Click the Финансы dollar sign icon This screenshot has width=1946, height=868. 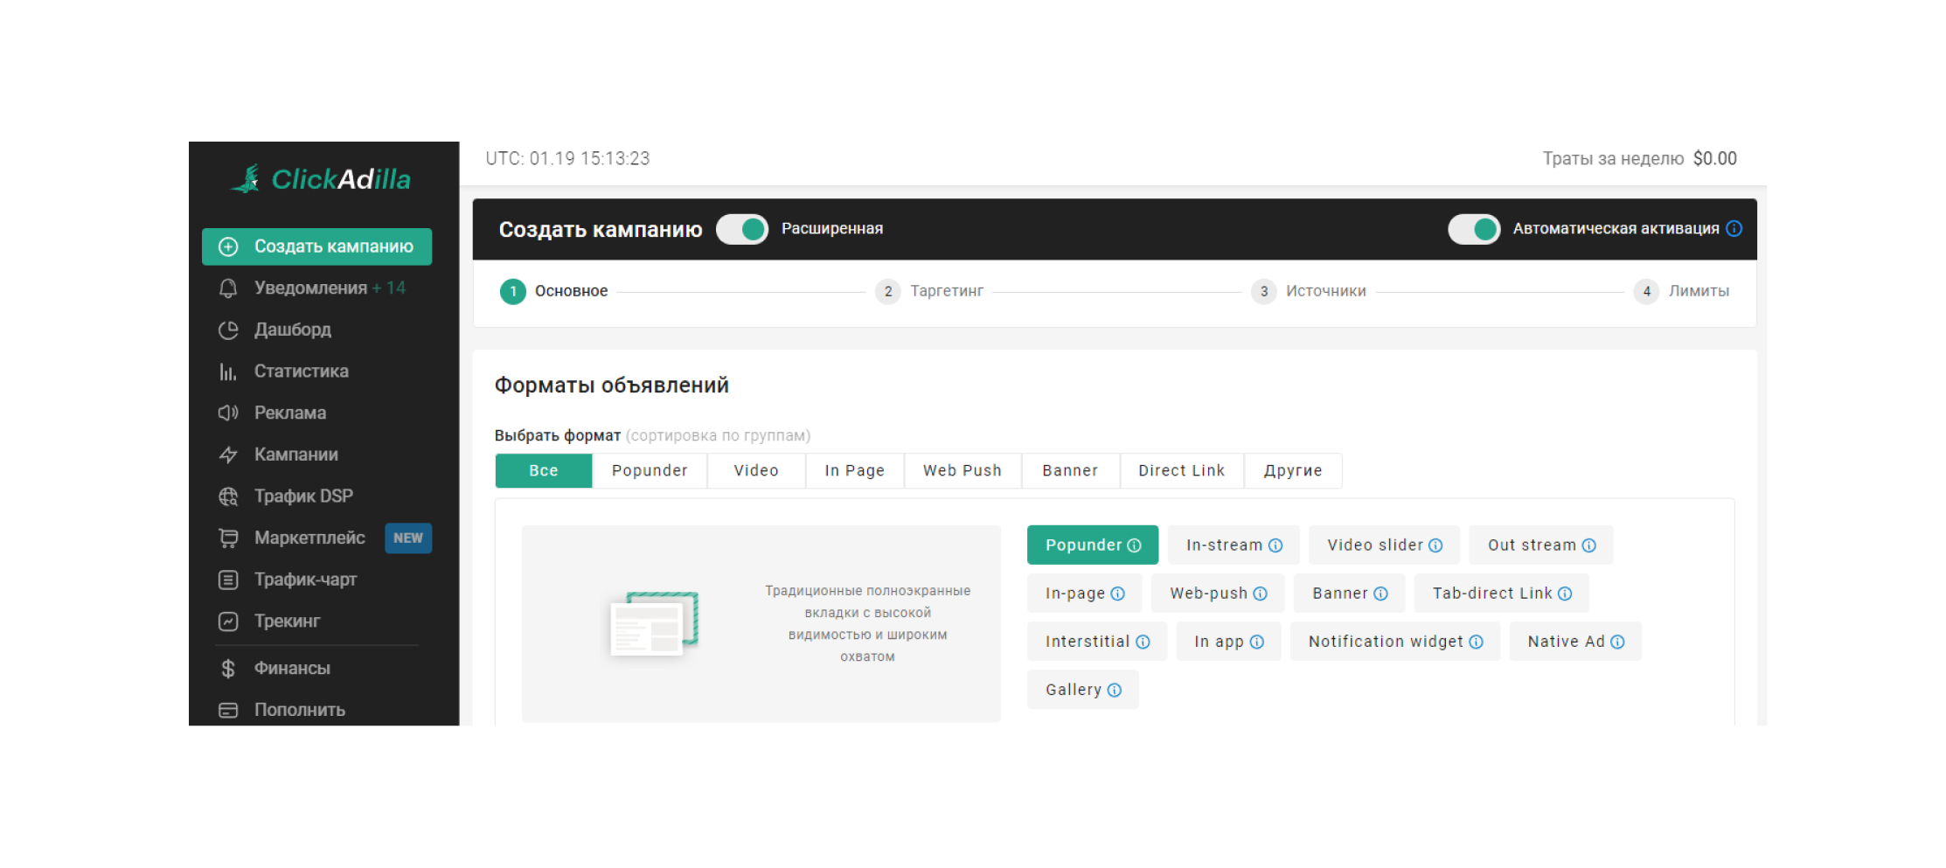coord(228,669)
